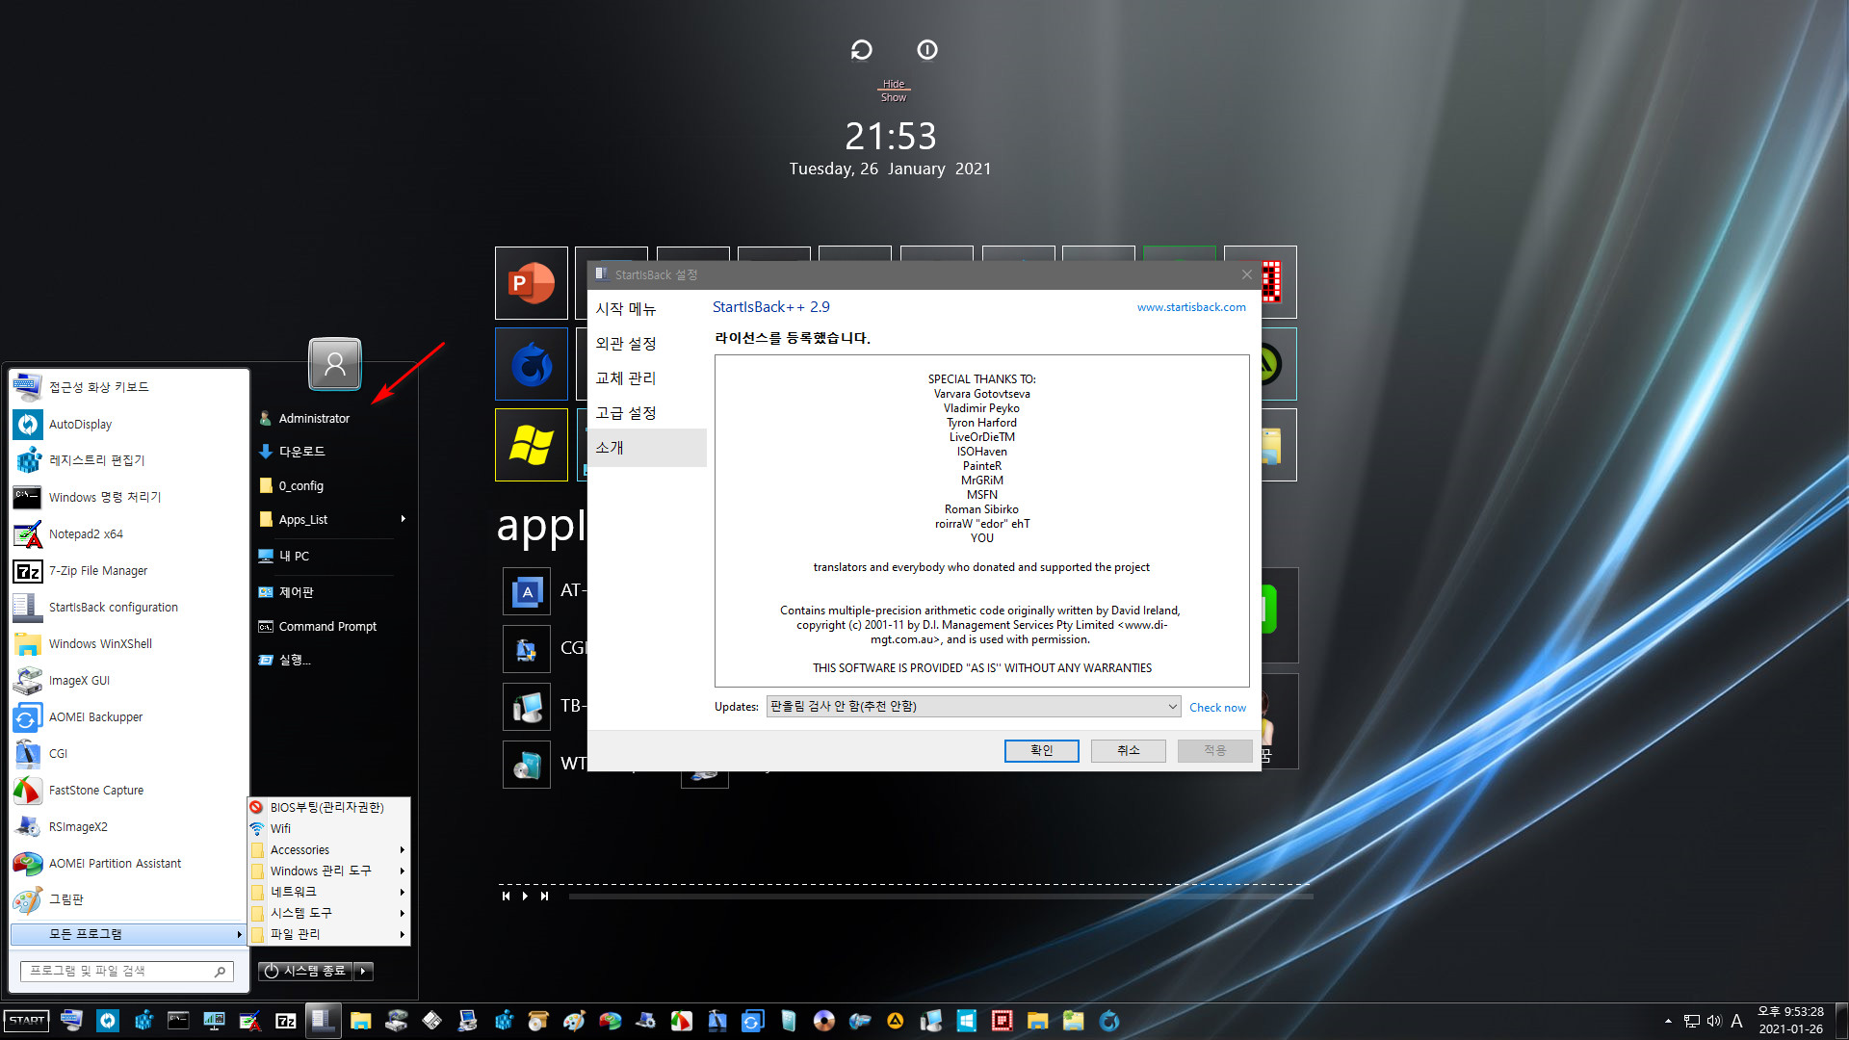Launch Windows WinXShell entry
The image size is (1849, 1040).
coord(129,643)
